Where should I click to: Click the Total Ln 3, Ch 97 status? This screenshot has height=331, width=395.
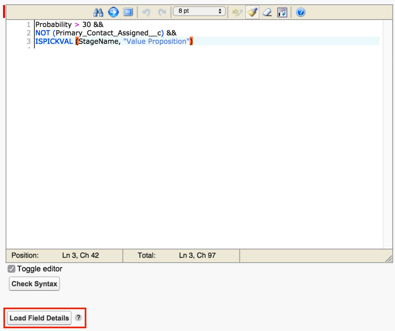click(181, 256)
